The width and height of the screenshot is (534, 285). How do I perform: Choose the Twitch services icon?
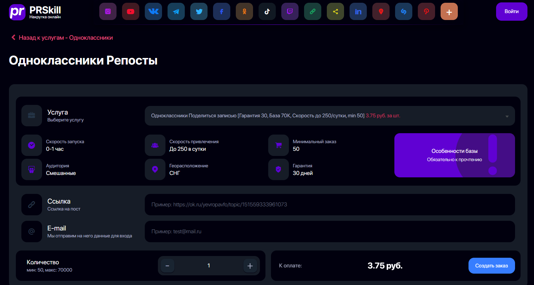[x=290, y=11]
